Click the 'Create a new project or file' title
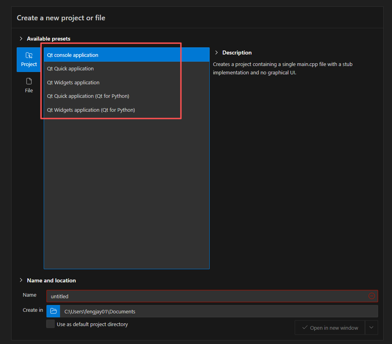The image size is (392, 344). [x=61, y=18]
